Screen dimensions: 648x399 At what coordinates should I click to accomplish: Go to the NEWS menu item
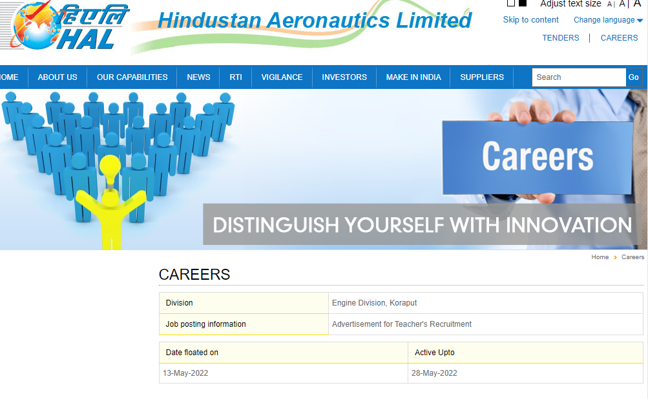tap(198, 77)
